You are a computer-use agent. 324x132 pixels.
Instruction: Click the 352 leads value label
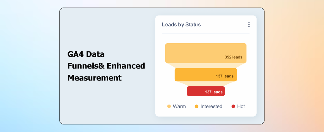click(234, 57)
